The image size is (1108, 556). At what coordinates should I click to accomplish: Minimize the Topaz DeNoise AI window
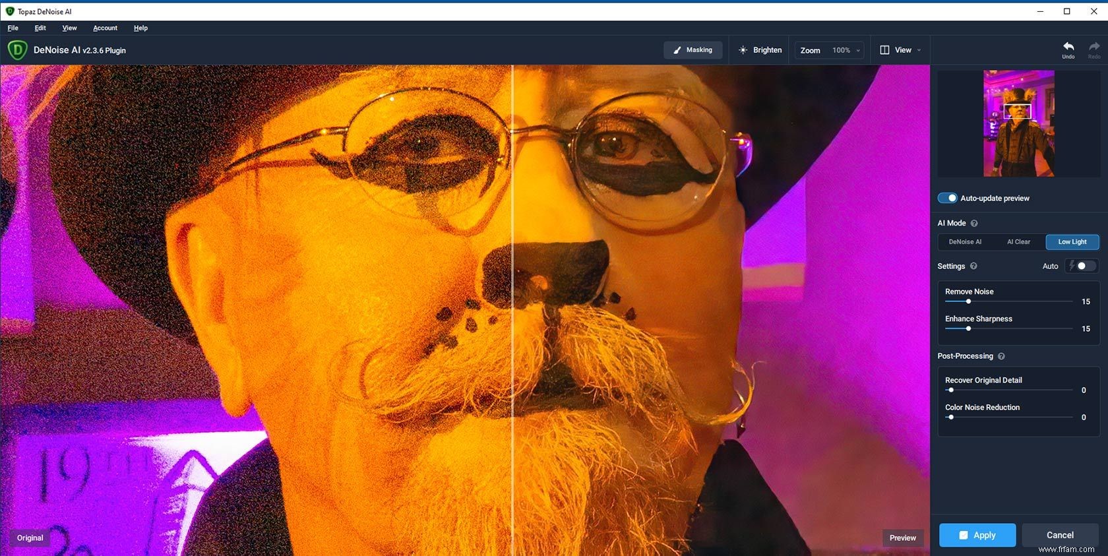click(x=1040, y=11)
